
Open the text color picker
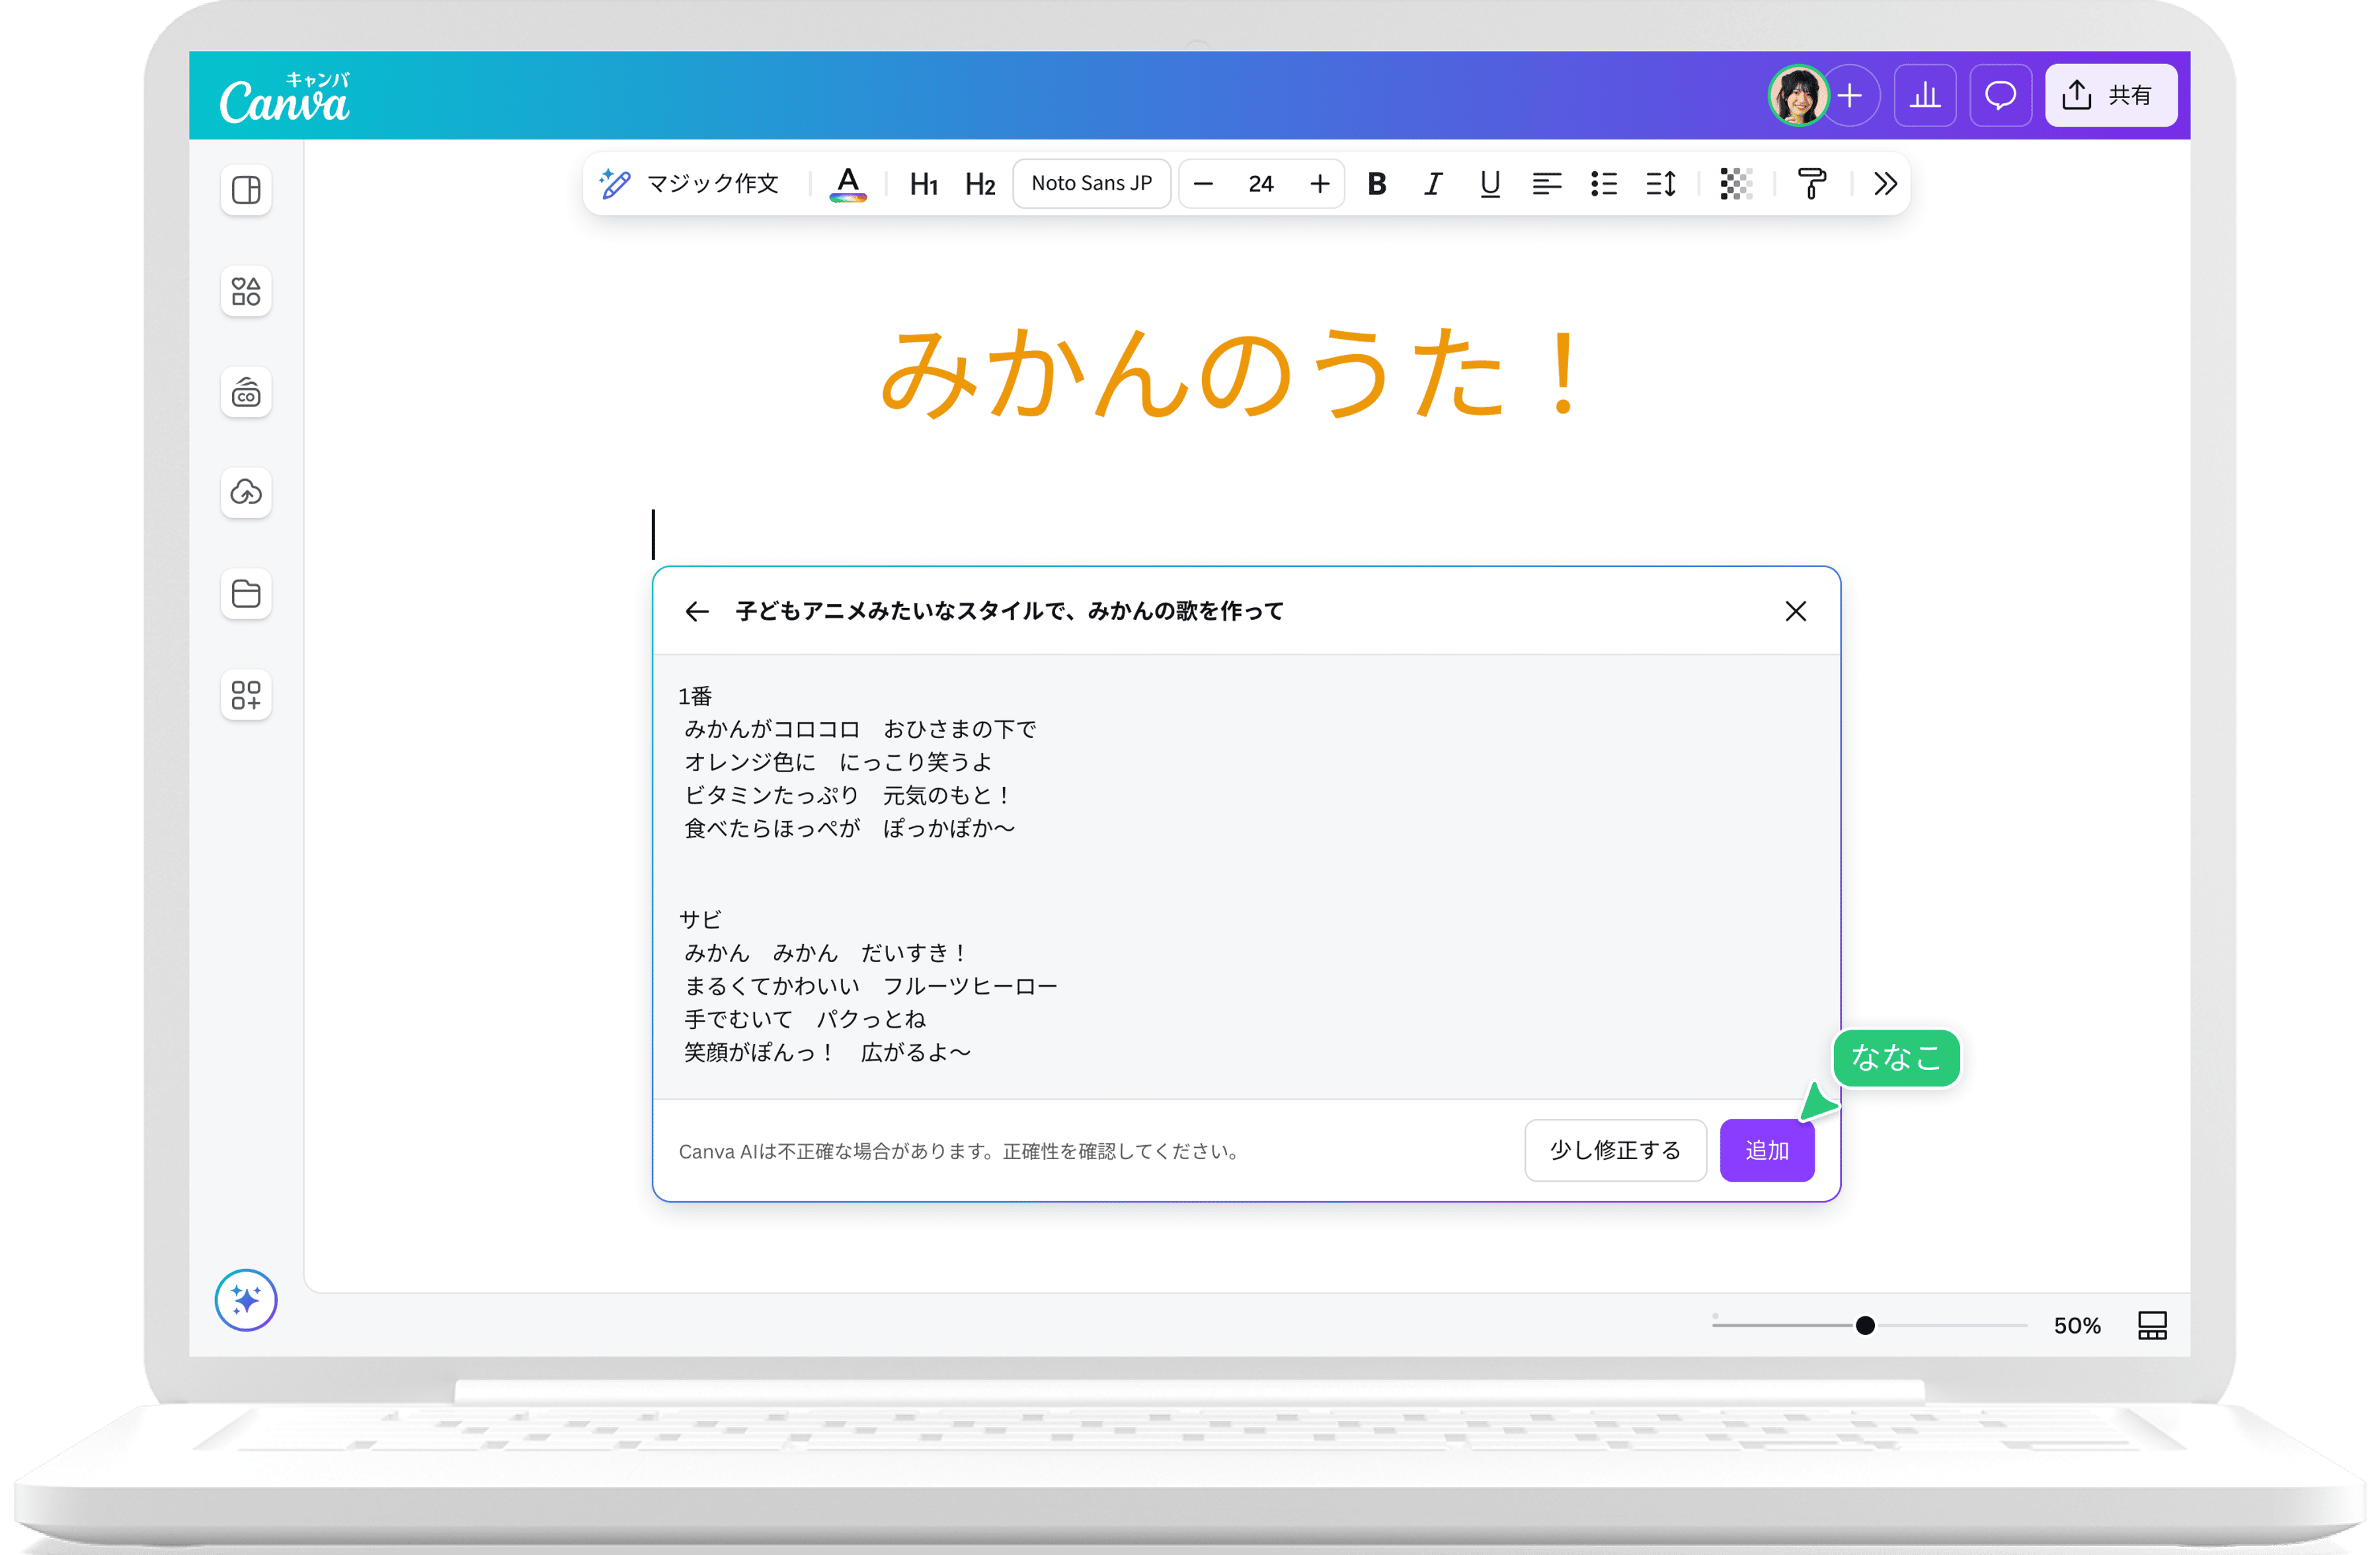pyautogui.click(x=848, y=184)
